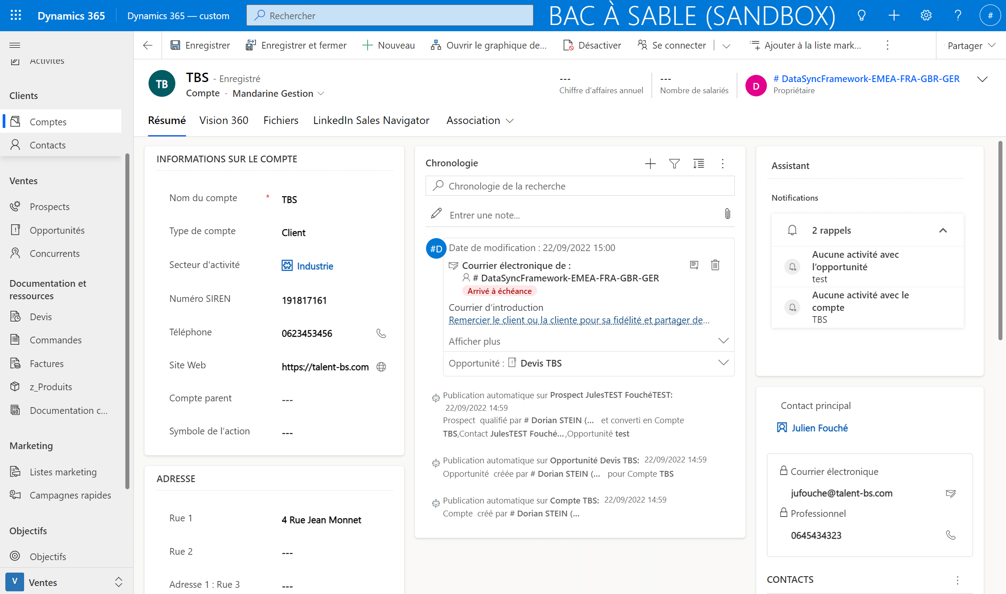
Task: Click the Désactiver command
Action: [592, 45]
